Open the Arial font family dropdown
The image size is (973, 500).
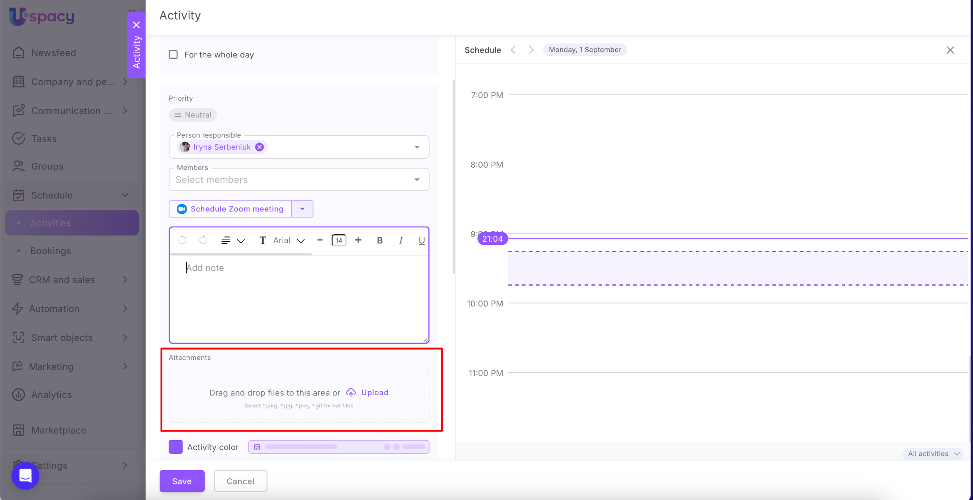pos(288,240)
